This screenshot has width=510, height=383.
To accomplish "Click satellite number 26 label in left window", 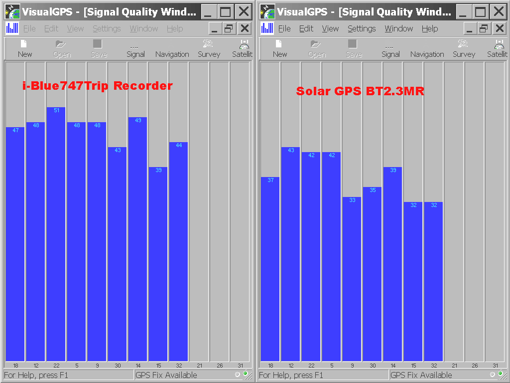I will point(220,366).
